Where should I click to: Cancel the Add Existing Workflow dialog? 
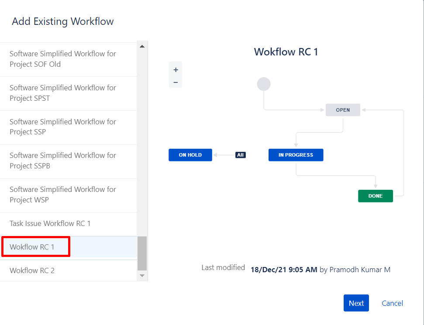[x=392, y=303]
